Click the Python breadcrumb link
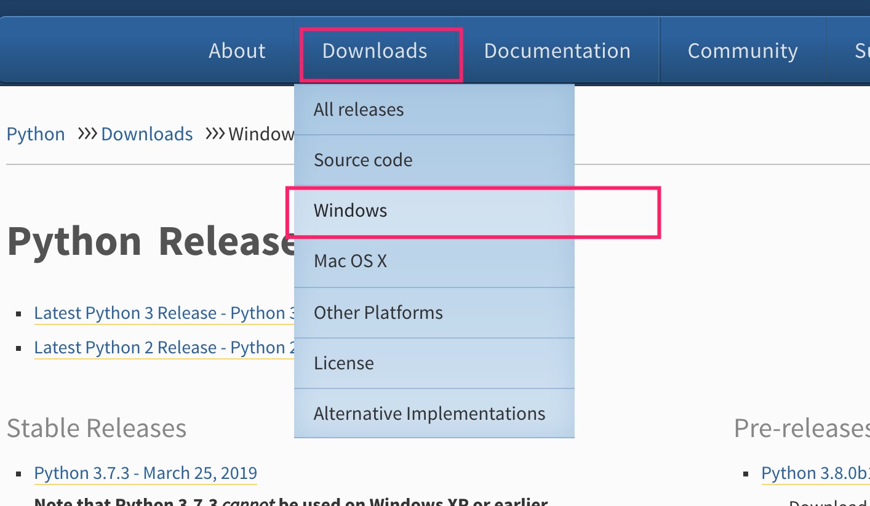 coord(35,134)
